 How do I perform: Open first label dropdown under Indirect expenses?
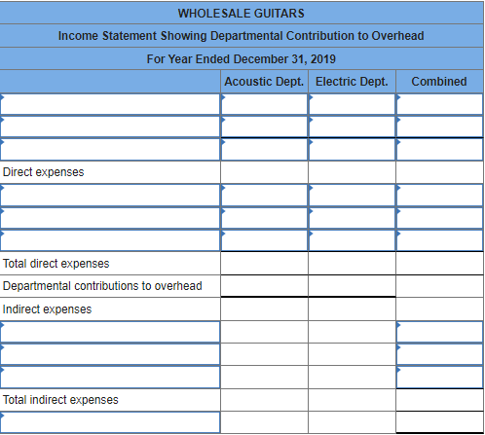(x=110, y=332)
